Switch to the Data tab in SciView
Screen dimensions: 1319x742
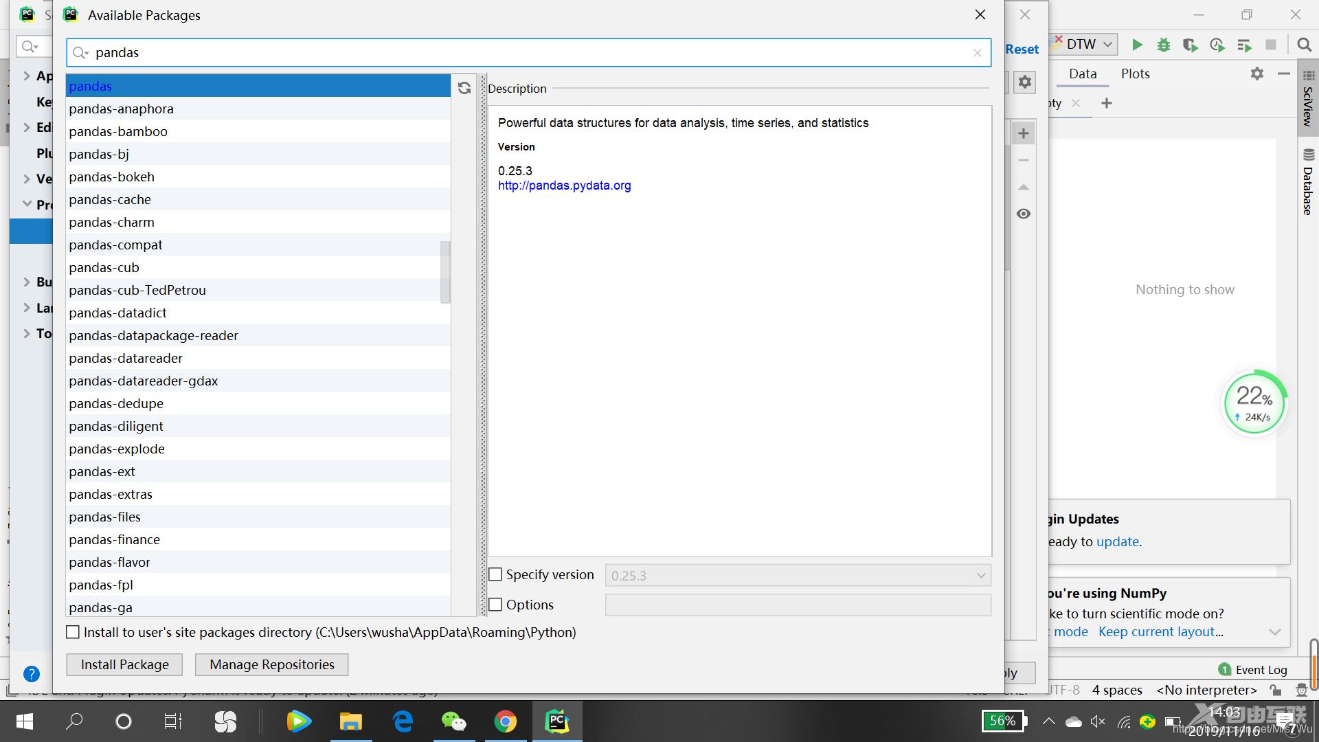point(1083,74)
